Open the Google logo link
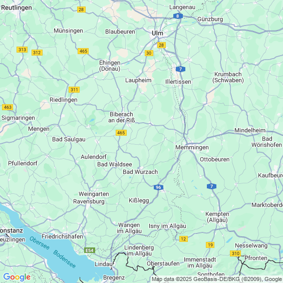Viewport: 283px width, 283px height. [17, 277]
